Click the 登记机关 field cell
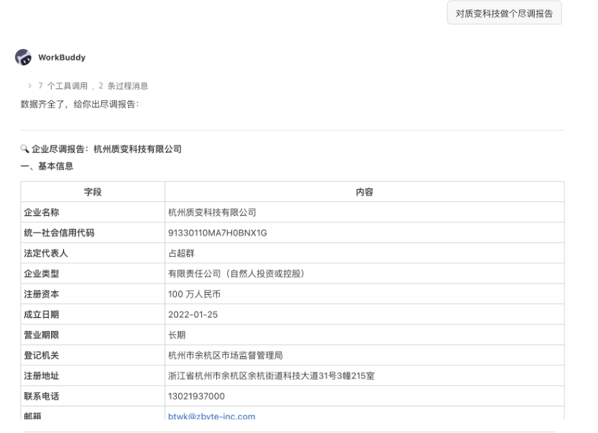The width and height of the screenshot is (598, 433). pyautogui.click(x=93, y=355)
